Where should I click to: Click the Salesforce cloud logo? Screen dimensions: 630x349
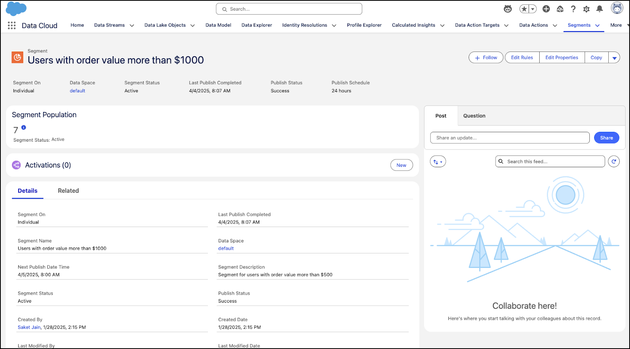(x=16, y=9)
